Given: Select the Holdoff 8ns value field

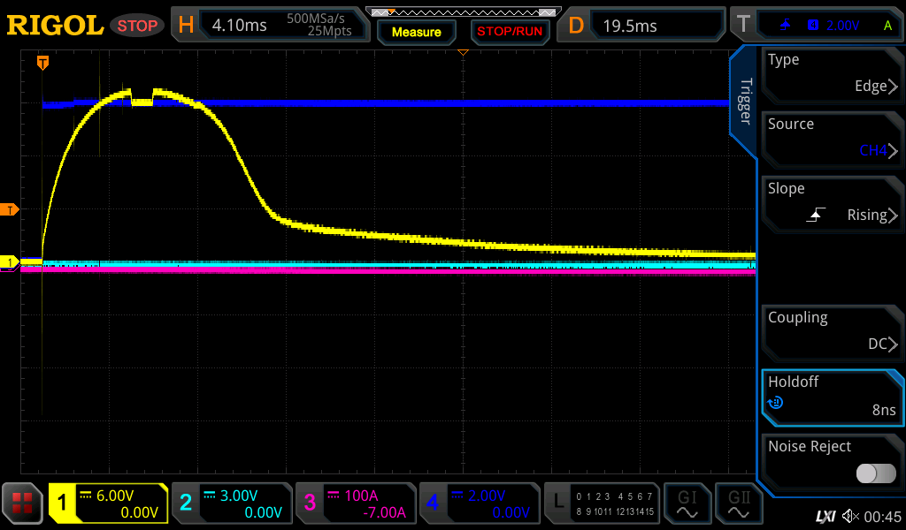Looking at the screenshot, I should coord(832,397).
